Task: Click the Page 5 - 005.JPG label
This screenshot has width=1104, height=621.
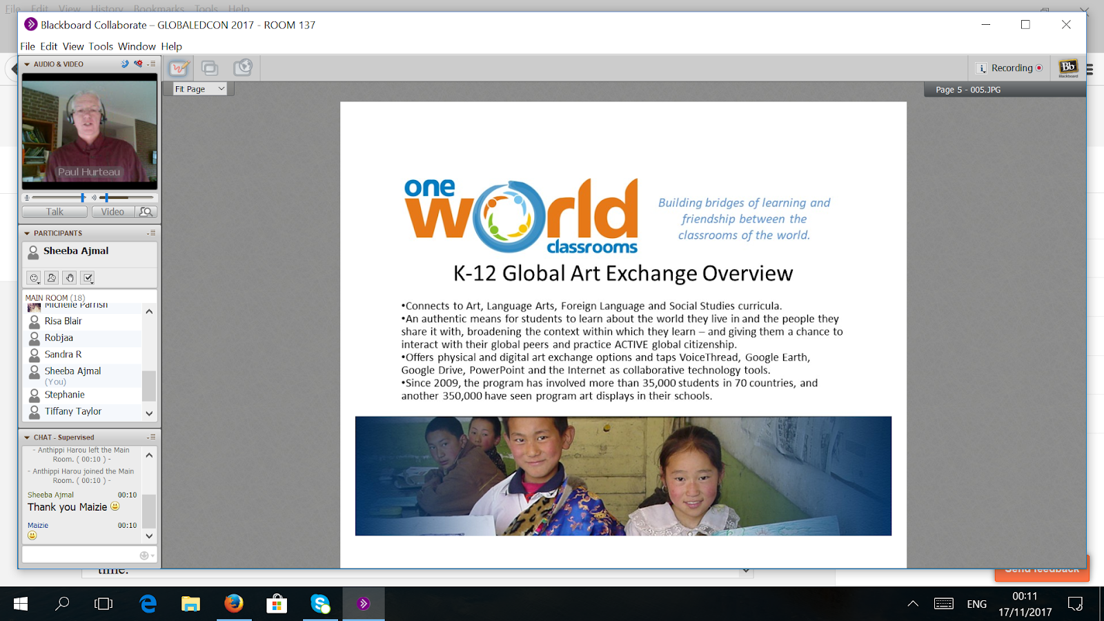Action: click(x=968, y=90)
